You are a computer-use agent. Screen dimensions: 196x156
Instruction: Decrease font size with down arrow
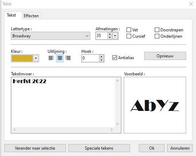click(110, 37)
